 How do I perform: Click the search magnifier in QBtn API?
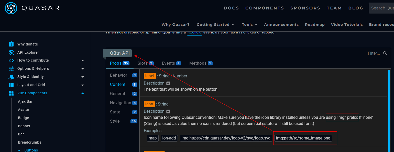click(385, 53)
